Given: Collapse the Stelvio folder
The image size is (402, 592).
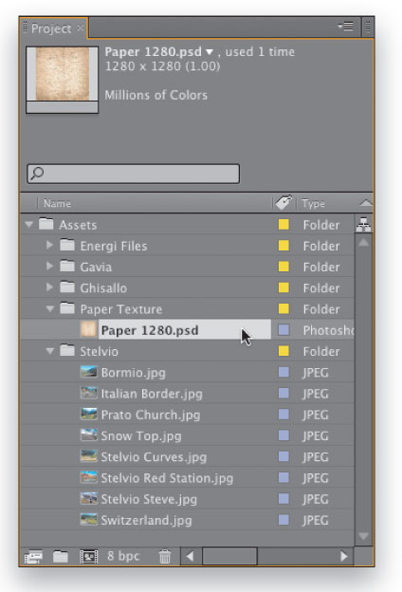Looking at the screenshot, I should 50,351.
